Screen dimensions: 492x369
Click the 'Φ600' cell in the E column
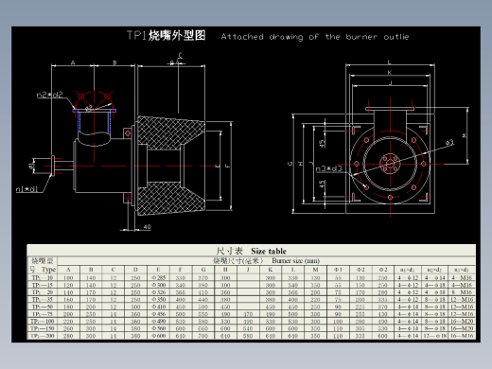pyautogui.click(x=159, y=336)
